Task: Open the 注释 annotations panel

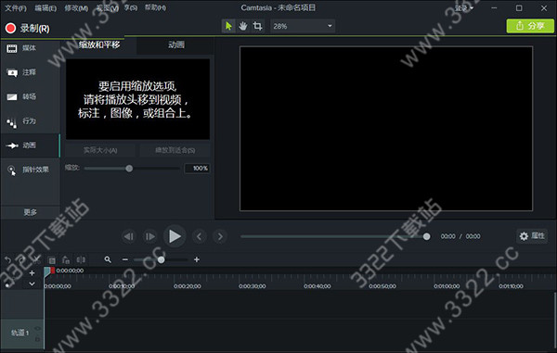Action: pos(31,72)
